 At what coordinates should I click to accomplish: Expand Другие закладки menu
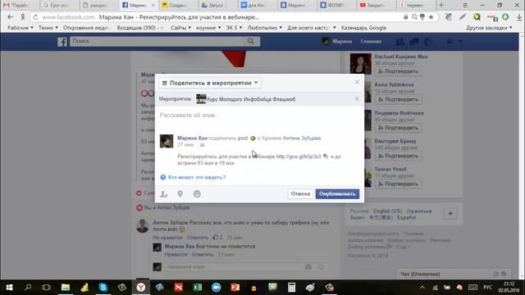(489, 28)
